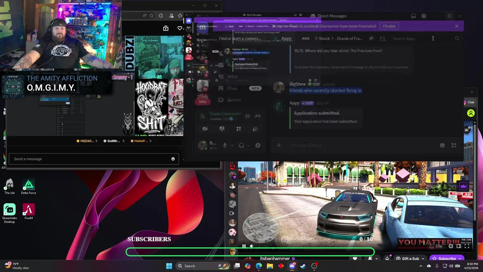The height and width of the screenshot is (272, 483).
Task: Open Gift a Sub dropdown
Action: click(x=410, y=259)
